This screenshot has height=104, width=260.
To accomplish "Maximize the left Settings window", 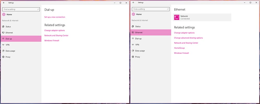I will [x=120, y=3].
